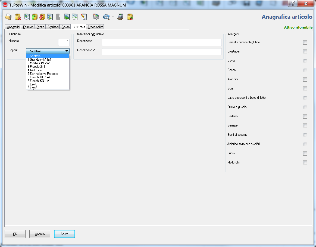Open the Tracciabilità tab
The image size is (316, 247).
click(95, 27)
